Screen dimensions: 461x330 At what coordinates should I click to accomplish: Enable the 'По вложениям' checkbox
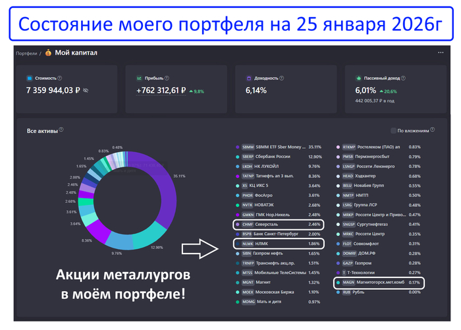tap(393, 131)
